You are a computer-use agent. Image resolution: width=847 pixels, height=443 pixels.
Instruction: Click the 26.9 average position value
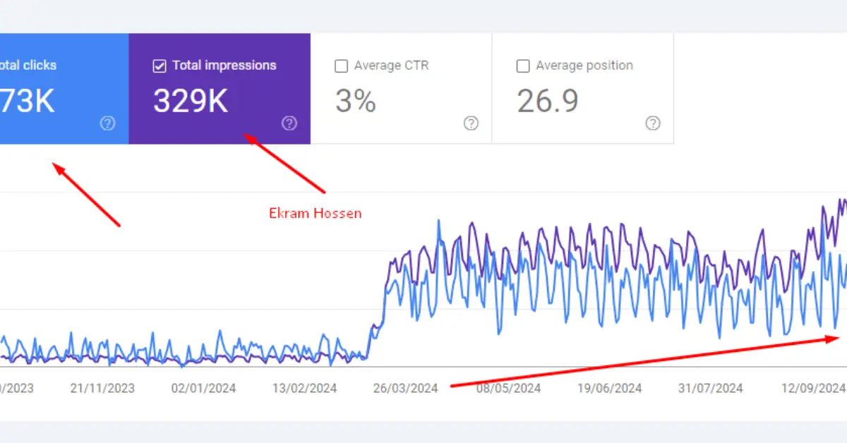[x=548, y=102]
